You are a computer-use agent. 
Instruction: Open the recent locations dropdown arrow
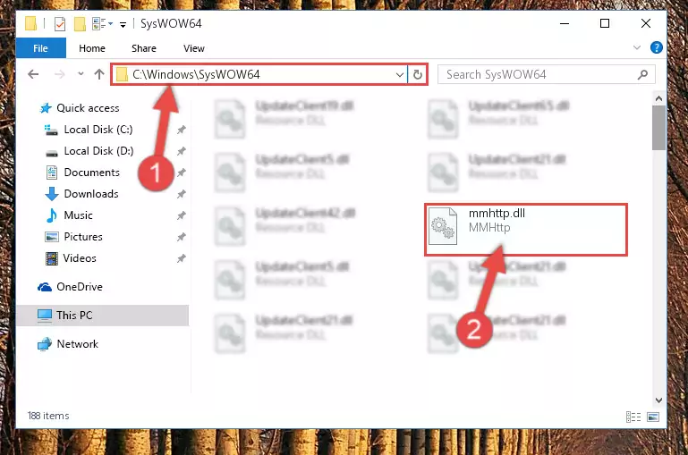tap(81, 73)
